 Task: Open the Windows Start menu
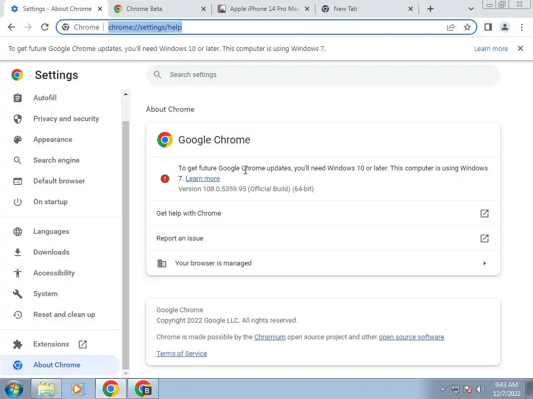[14, 389]
